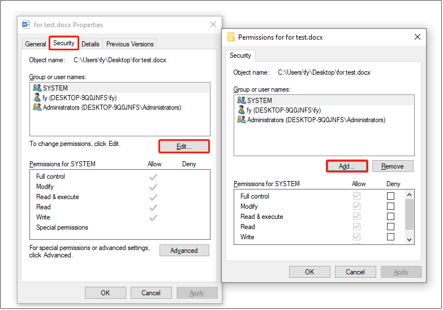Switch to Security tab in Properties window

64,43
